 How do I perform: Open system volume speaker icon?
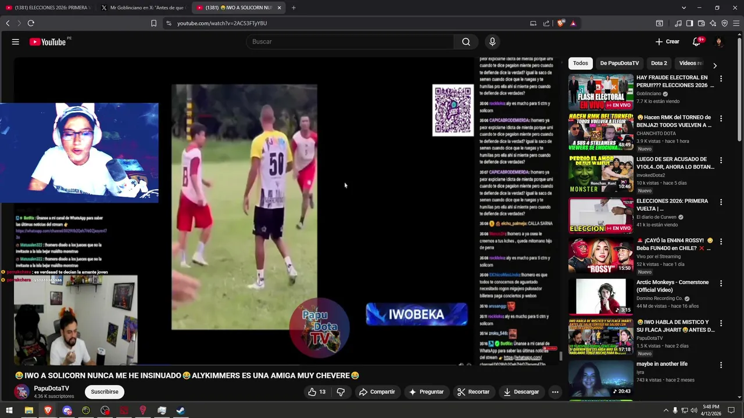[x=693, y=410]
